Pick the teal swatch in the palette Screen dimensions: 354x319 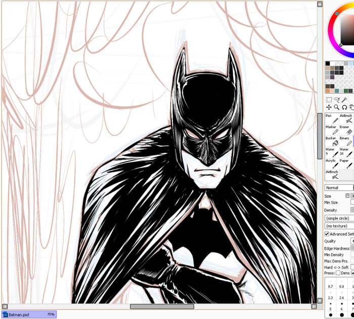point(337,91)
